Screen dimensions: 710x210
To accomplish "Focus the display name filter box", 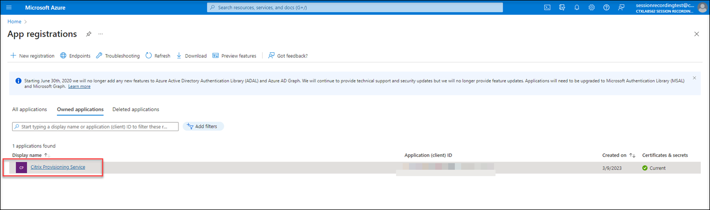I will coord(95,127).
